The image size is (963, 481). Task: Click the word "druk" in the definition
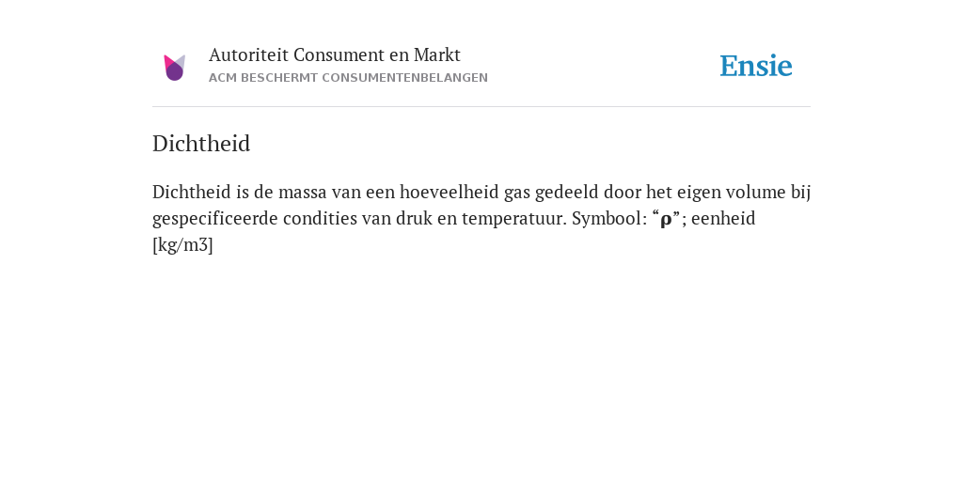tap(414, 218)
